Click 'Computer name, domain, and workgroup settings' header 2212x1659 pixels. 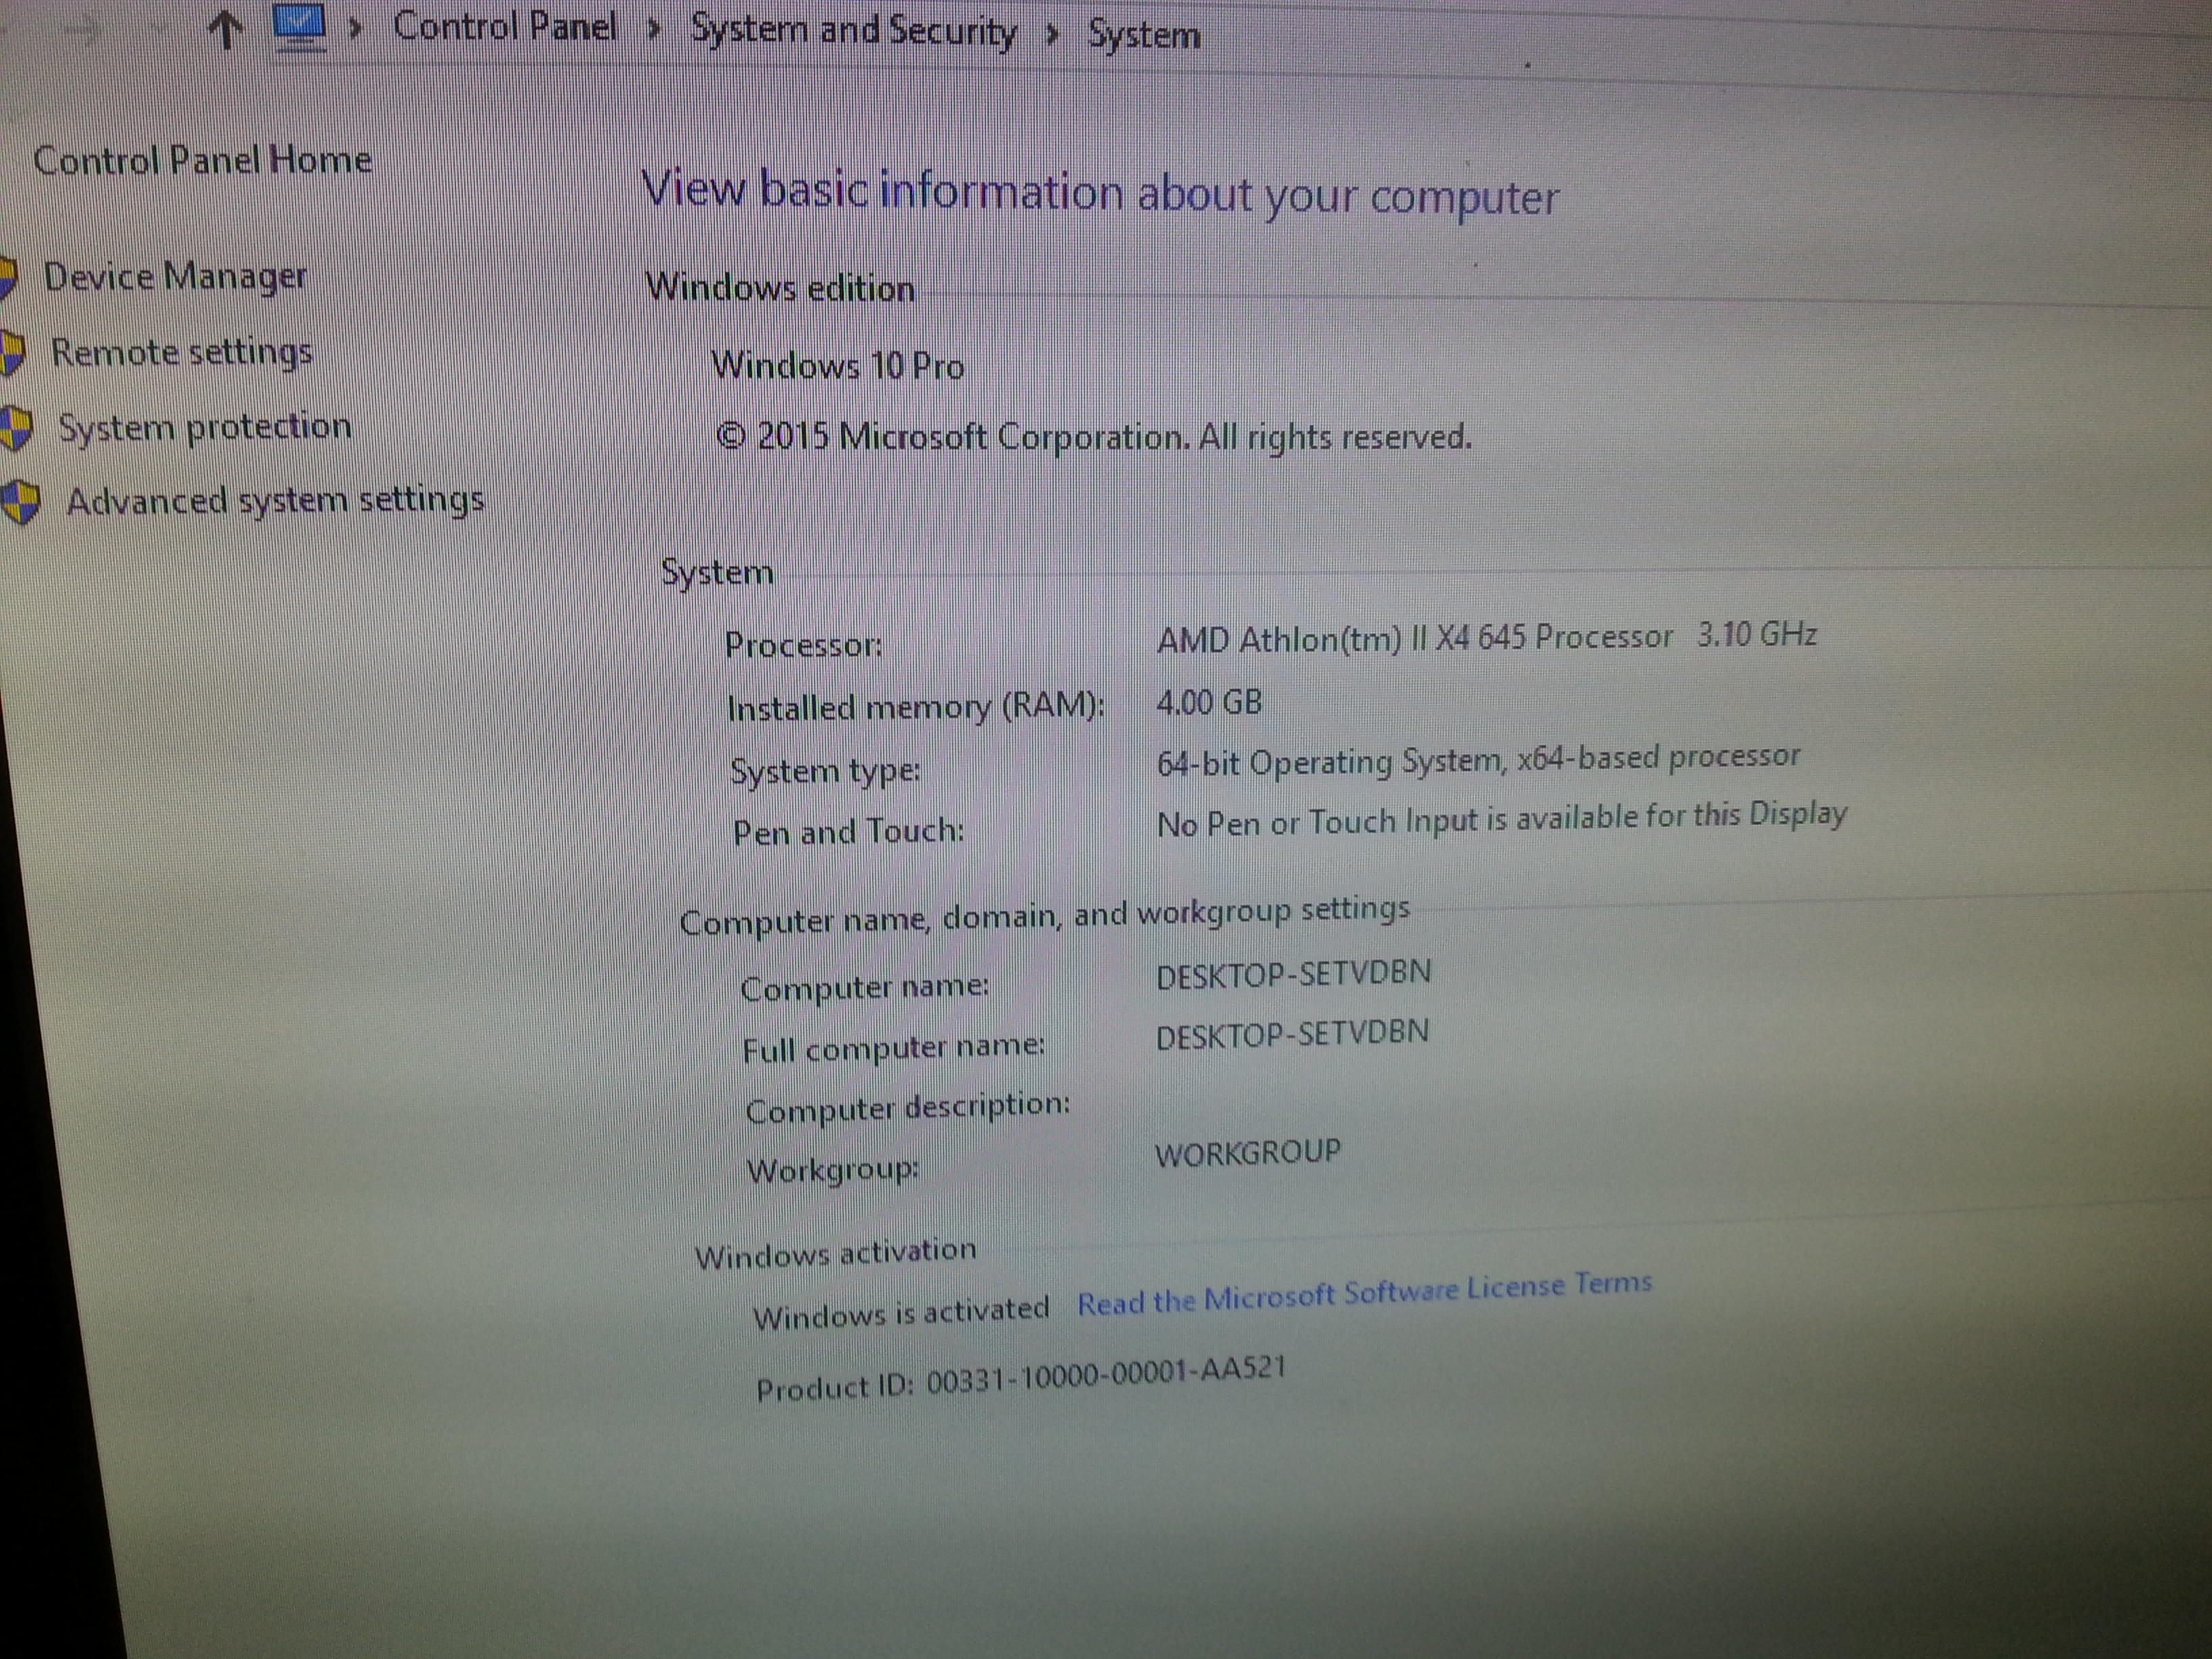click(1044, 915)
